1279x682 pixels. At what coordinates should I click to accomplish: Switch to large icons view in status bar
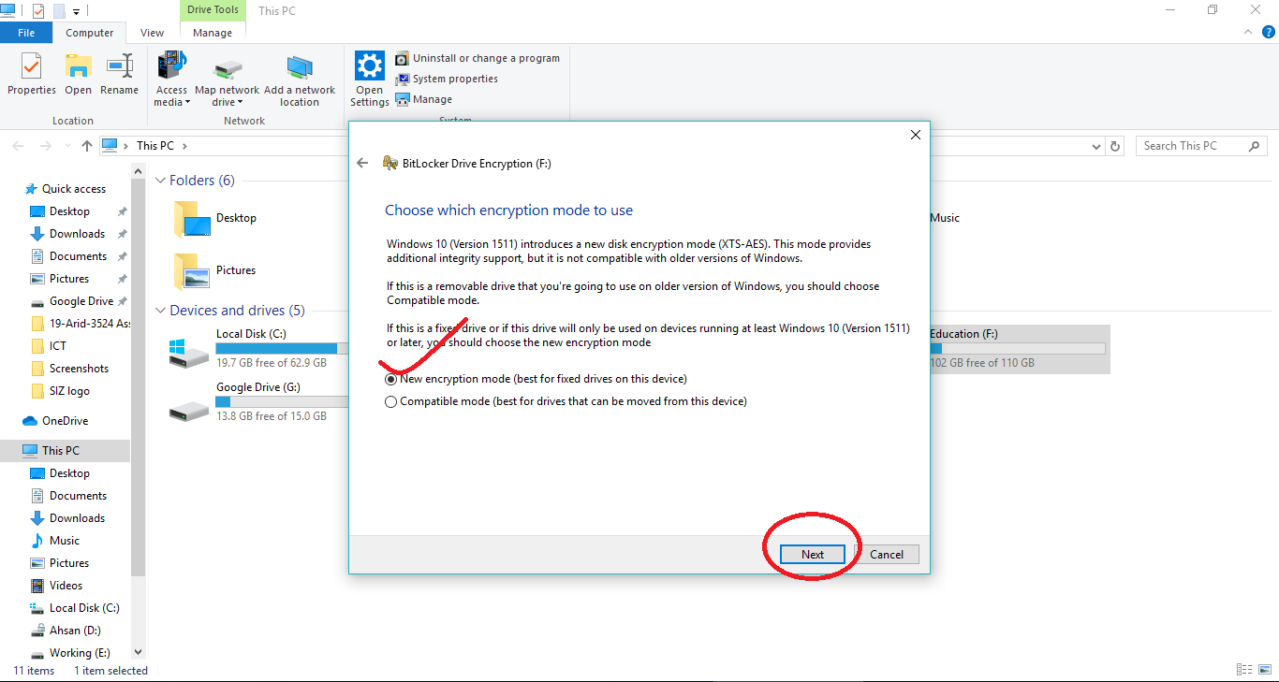click(1263, 670)
